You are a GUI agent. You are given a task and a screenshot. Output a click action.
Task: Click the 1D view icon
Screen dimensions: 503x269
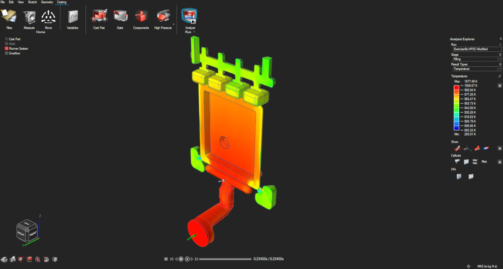pyautogui.click(x=46, y=259)
